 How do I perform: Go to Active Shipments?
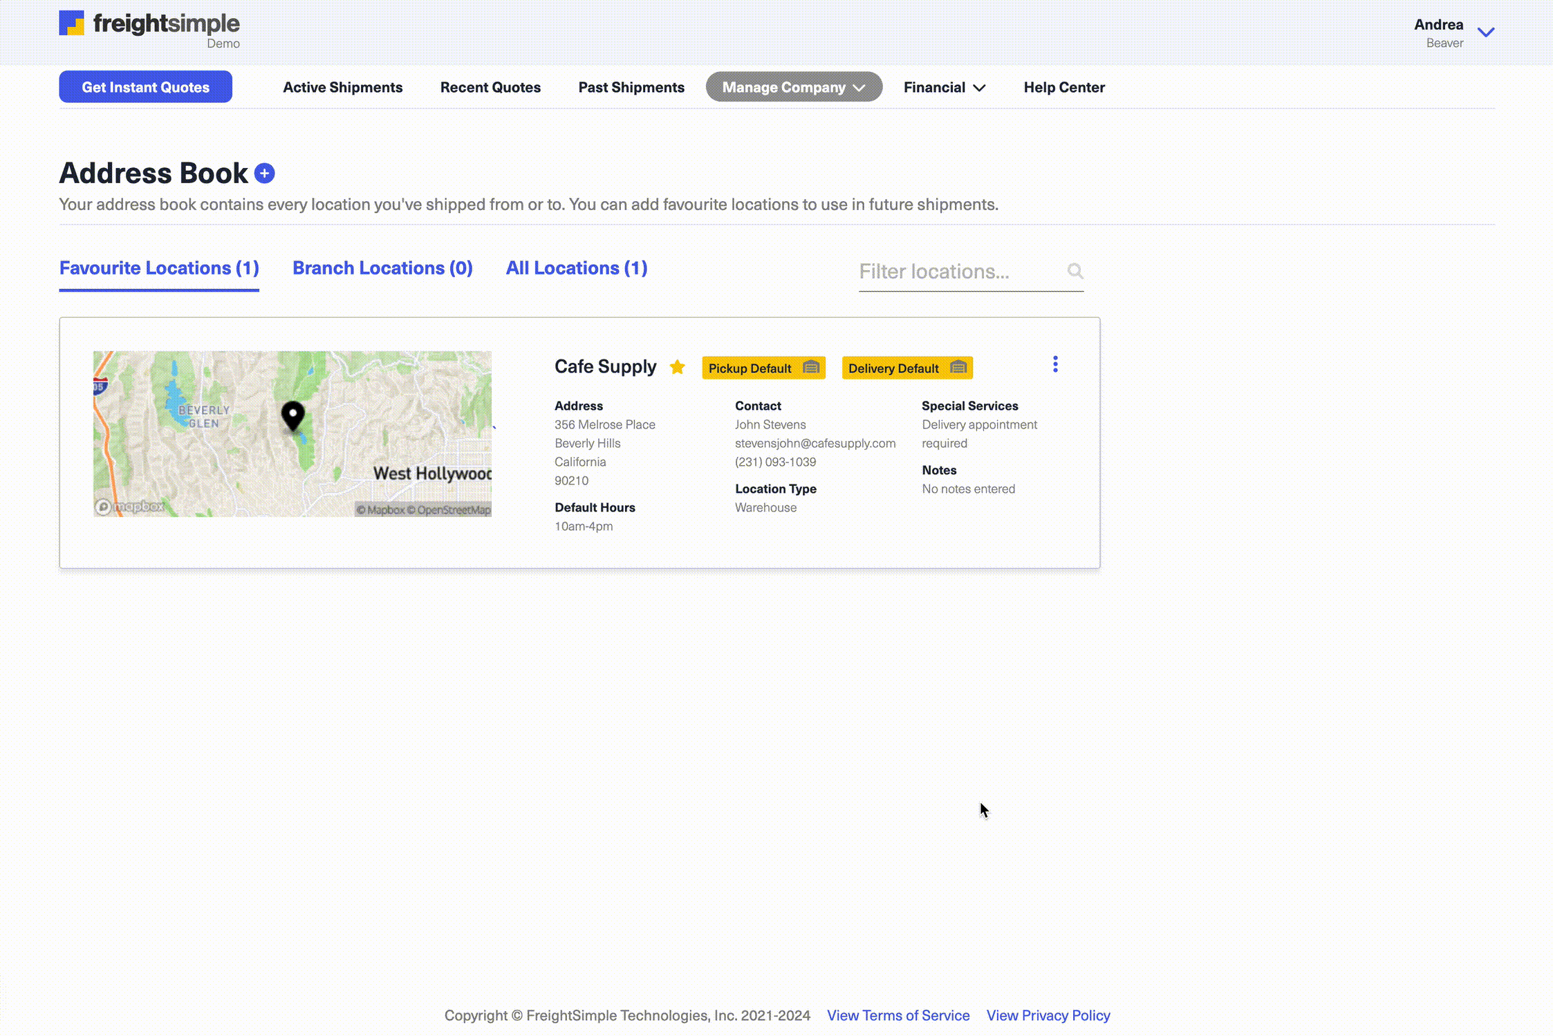click(x=342, y=87)
